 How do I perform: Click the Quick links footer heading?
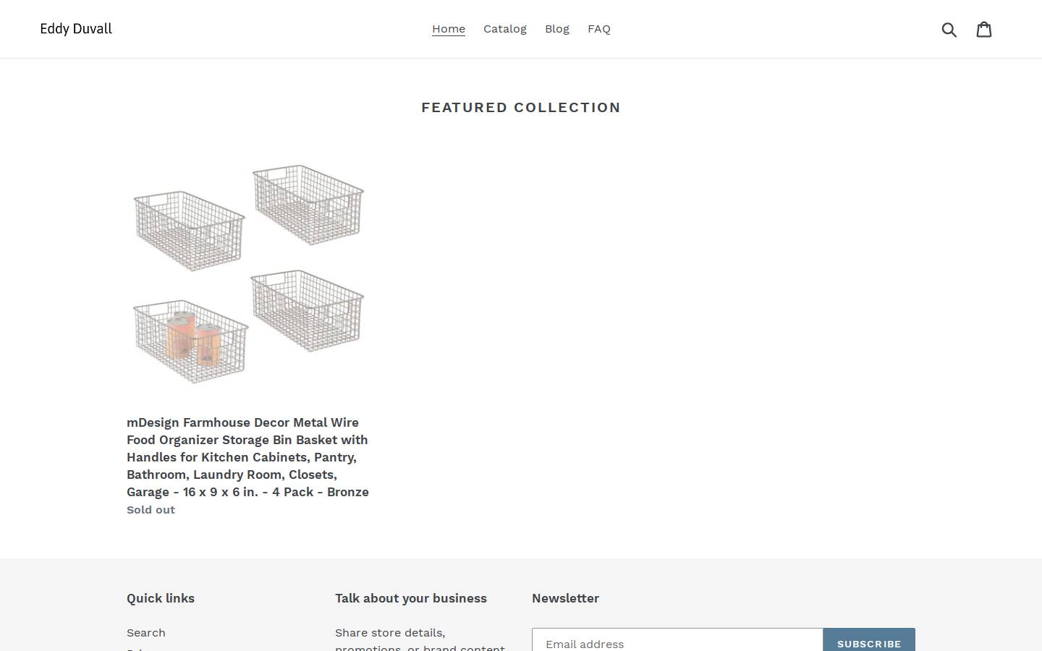point(161,598)
